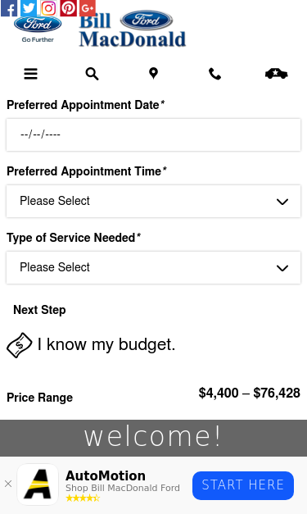Tap the location pin icon

pos(154,74)
